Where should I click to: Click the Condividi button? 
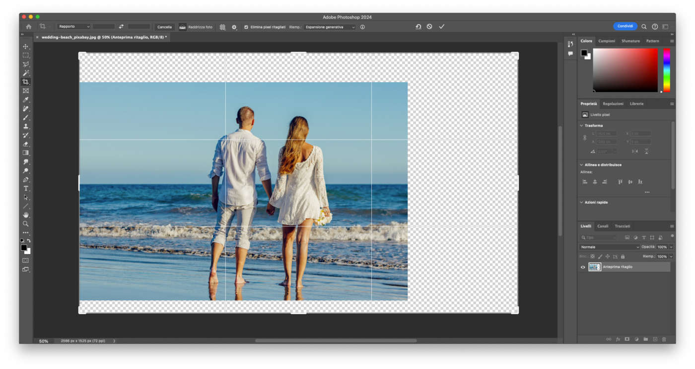pos(625,26)
